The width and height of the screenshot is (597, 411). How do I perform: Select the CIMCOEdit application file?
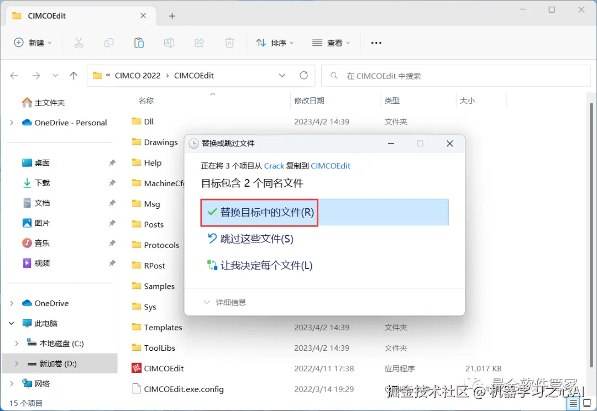(158, 368)
